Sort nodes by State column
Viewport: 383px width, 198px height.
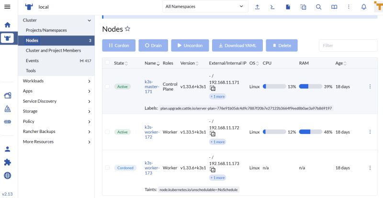point(121,63)
